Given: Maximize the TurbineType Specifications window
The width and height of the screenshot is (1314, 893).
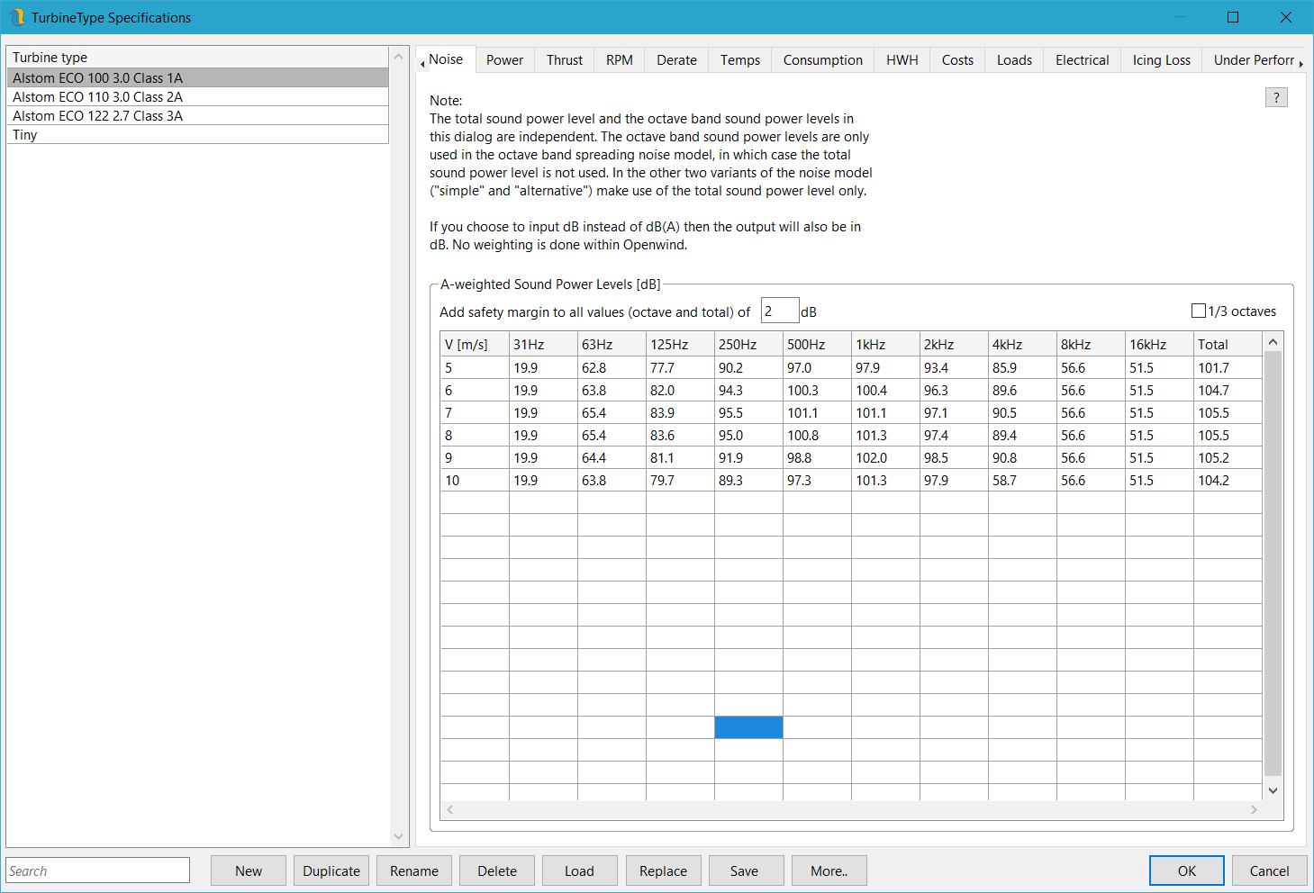Looking at the screenshot, I should pos(1233,17).
